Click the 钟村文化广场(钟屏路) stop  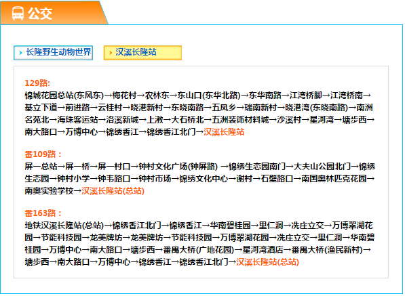[x=178, y=167]
